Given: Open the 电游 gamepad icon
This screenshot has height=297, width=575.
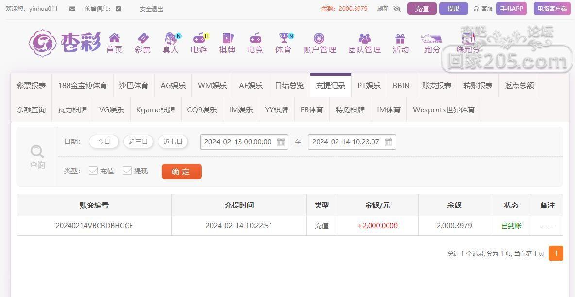Looking at the screenshot, I should [x=199, y=38].
